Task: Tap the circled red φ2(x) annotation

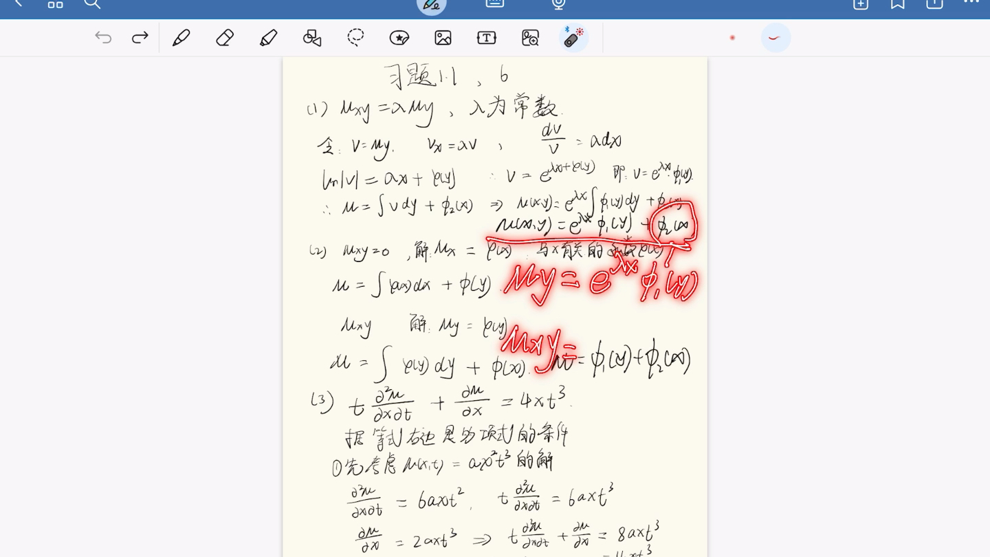Action: (675, 225)
